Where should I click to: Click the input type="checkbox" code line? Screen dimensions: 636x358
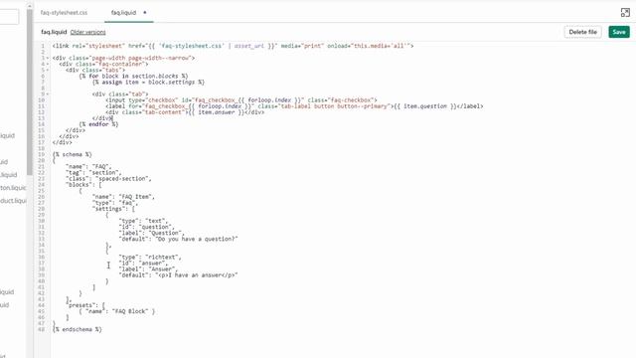pyautogui.click(x=241, y=100)
